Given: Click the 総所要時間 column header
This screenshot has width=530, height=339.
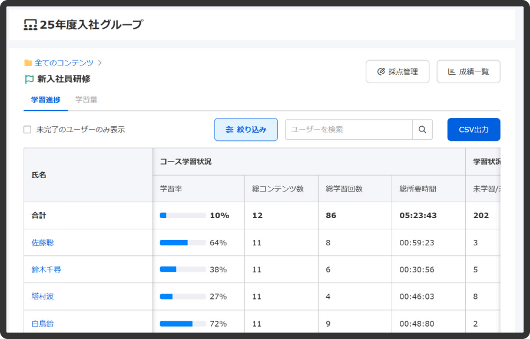Looking at the screenshot, I should coord(429,189).
